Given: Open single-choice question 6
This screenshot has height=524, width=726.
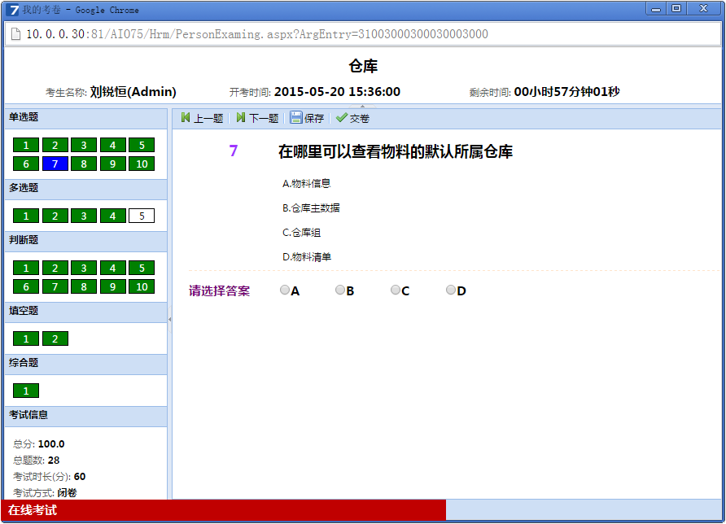Looking at the screenshot, I should pos(26,164).
